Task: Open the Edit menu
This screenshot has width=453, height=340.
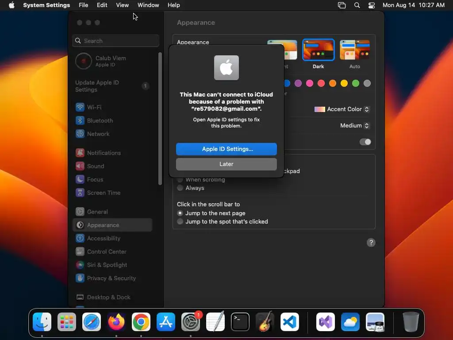Action: [102, 5]
